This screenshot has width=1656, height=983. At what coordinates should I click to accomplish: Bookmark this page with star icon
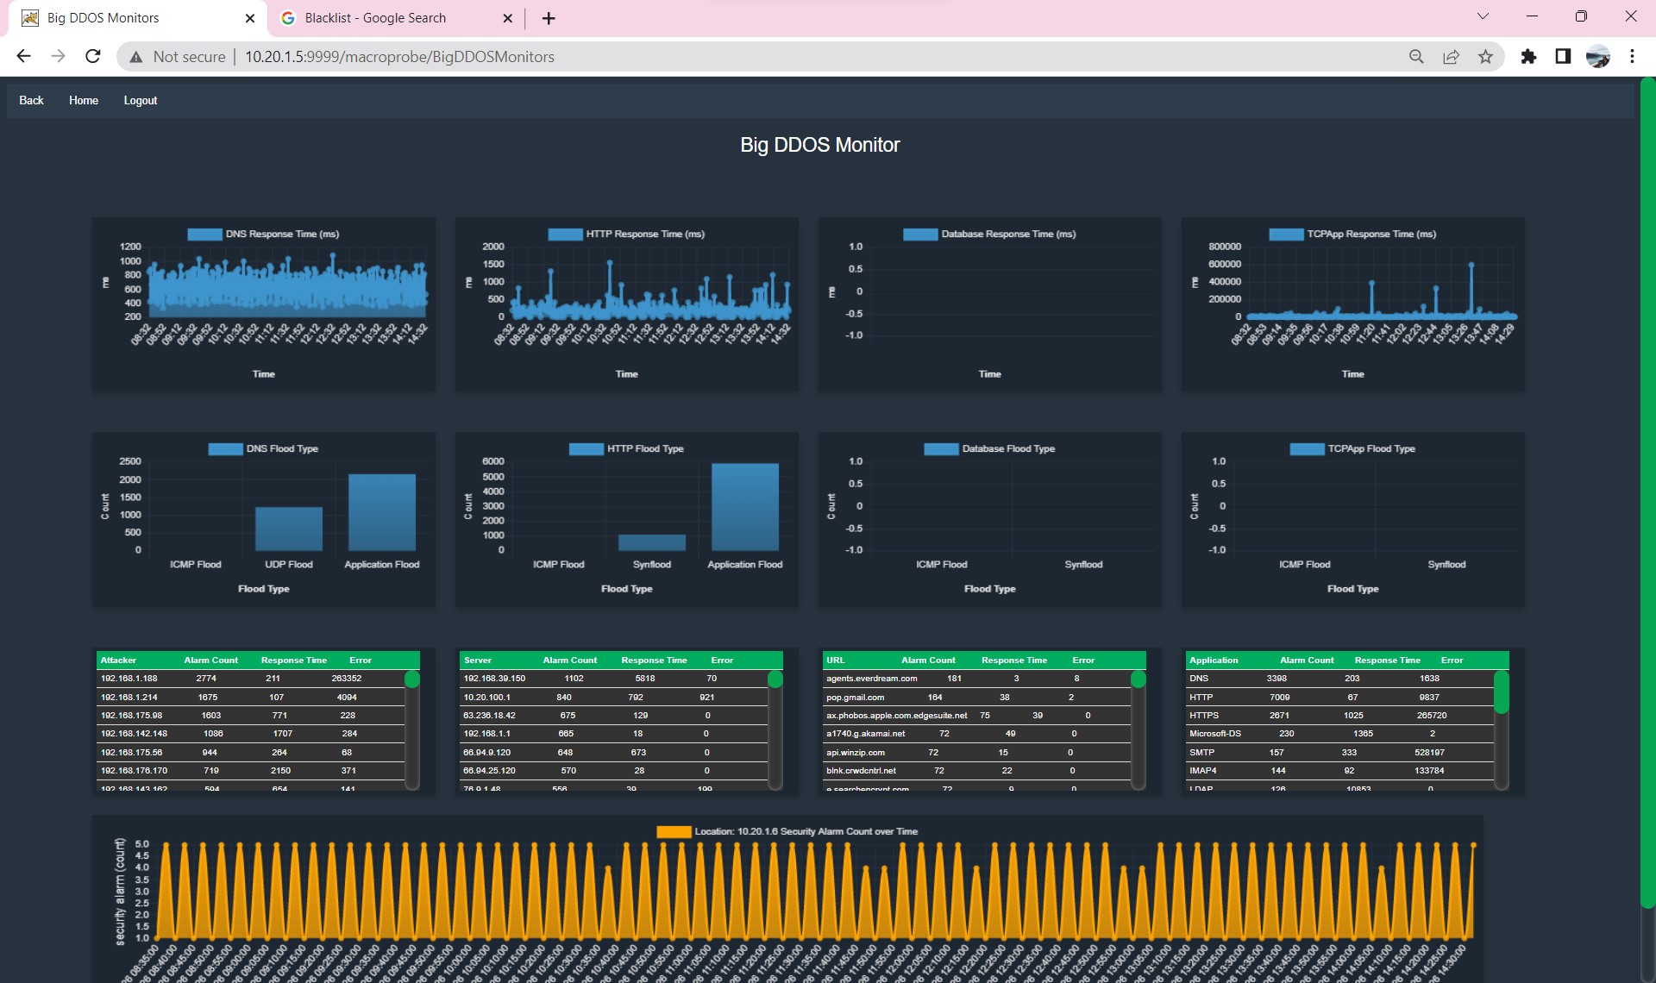[x=1485, y=57]
